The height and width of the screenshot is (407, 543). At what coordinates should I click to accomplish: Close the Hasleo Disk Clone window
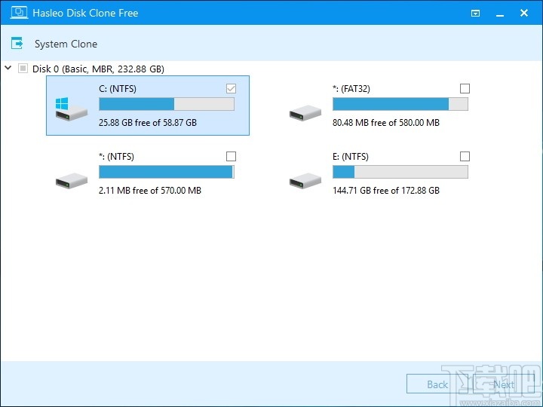524,13
